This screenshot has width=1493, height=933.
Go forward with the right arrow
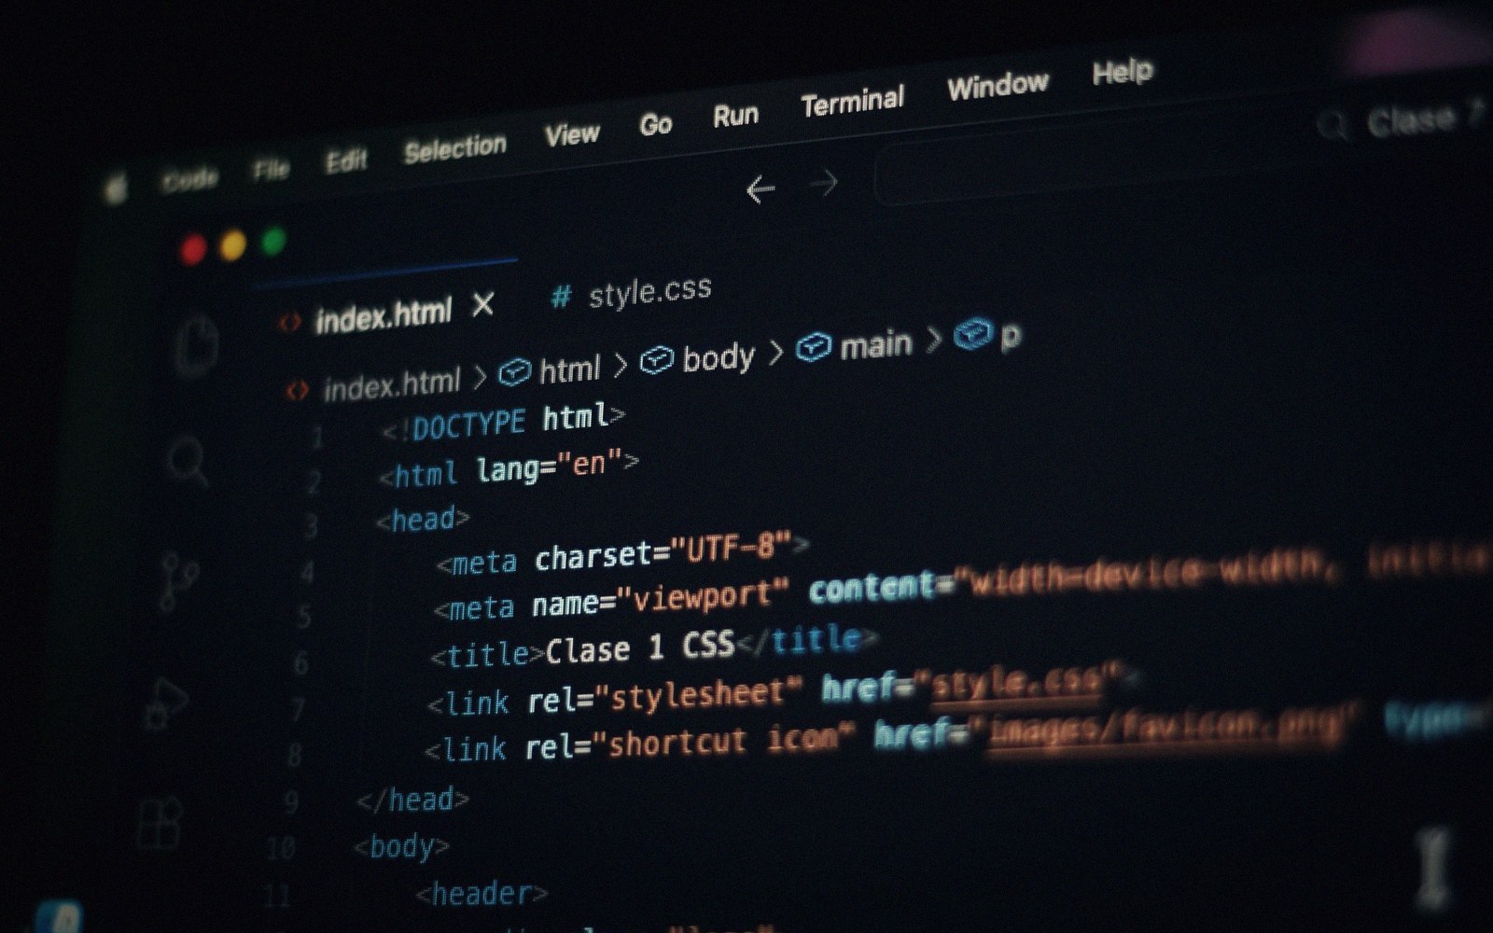pos(823,184)
